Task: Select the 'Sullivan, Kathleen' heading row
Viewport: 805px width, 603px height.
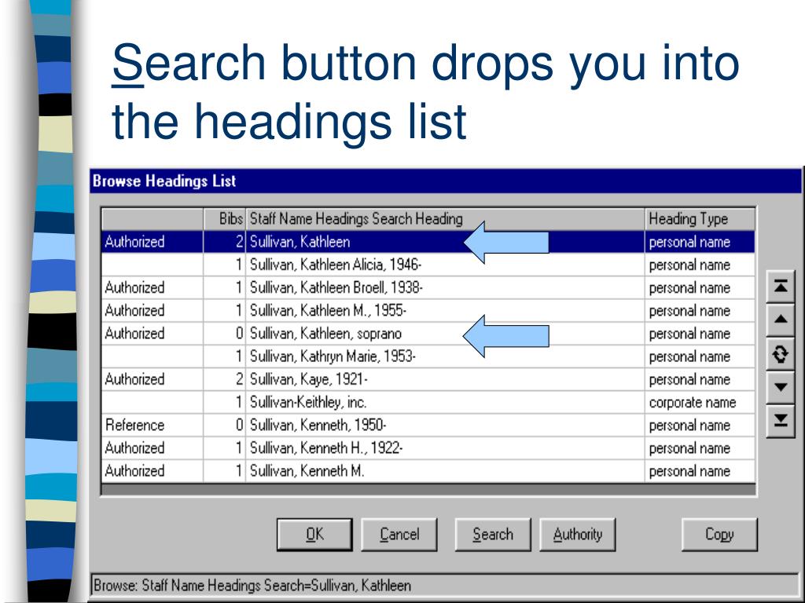Action: (428, 242)
